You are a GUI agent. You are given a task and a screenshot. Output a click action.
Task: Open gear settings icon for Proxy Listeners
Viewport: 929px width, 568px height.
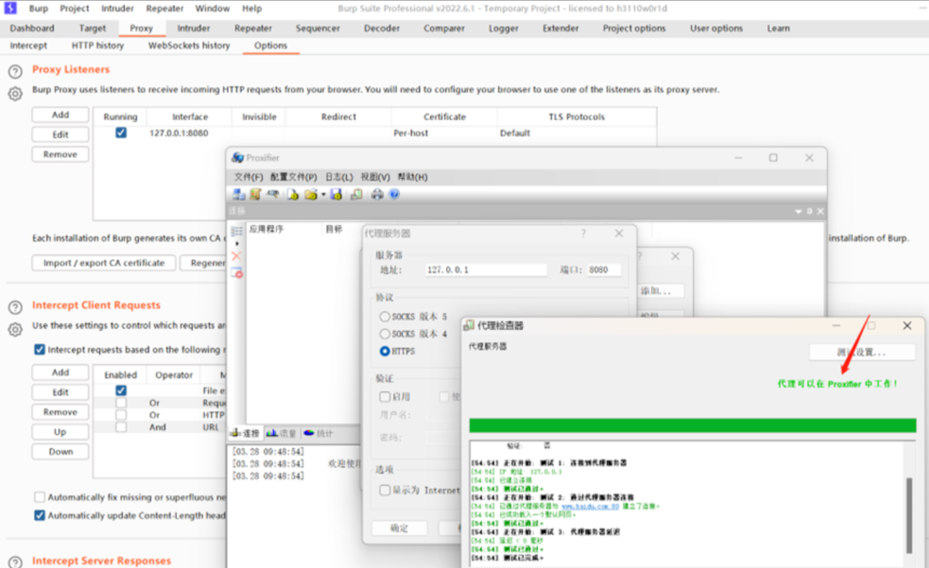pos(15,93)
